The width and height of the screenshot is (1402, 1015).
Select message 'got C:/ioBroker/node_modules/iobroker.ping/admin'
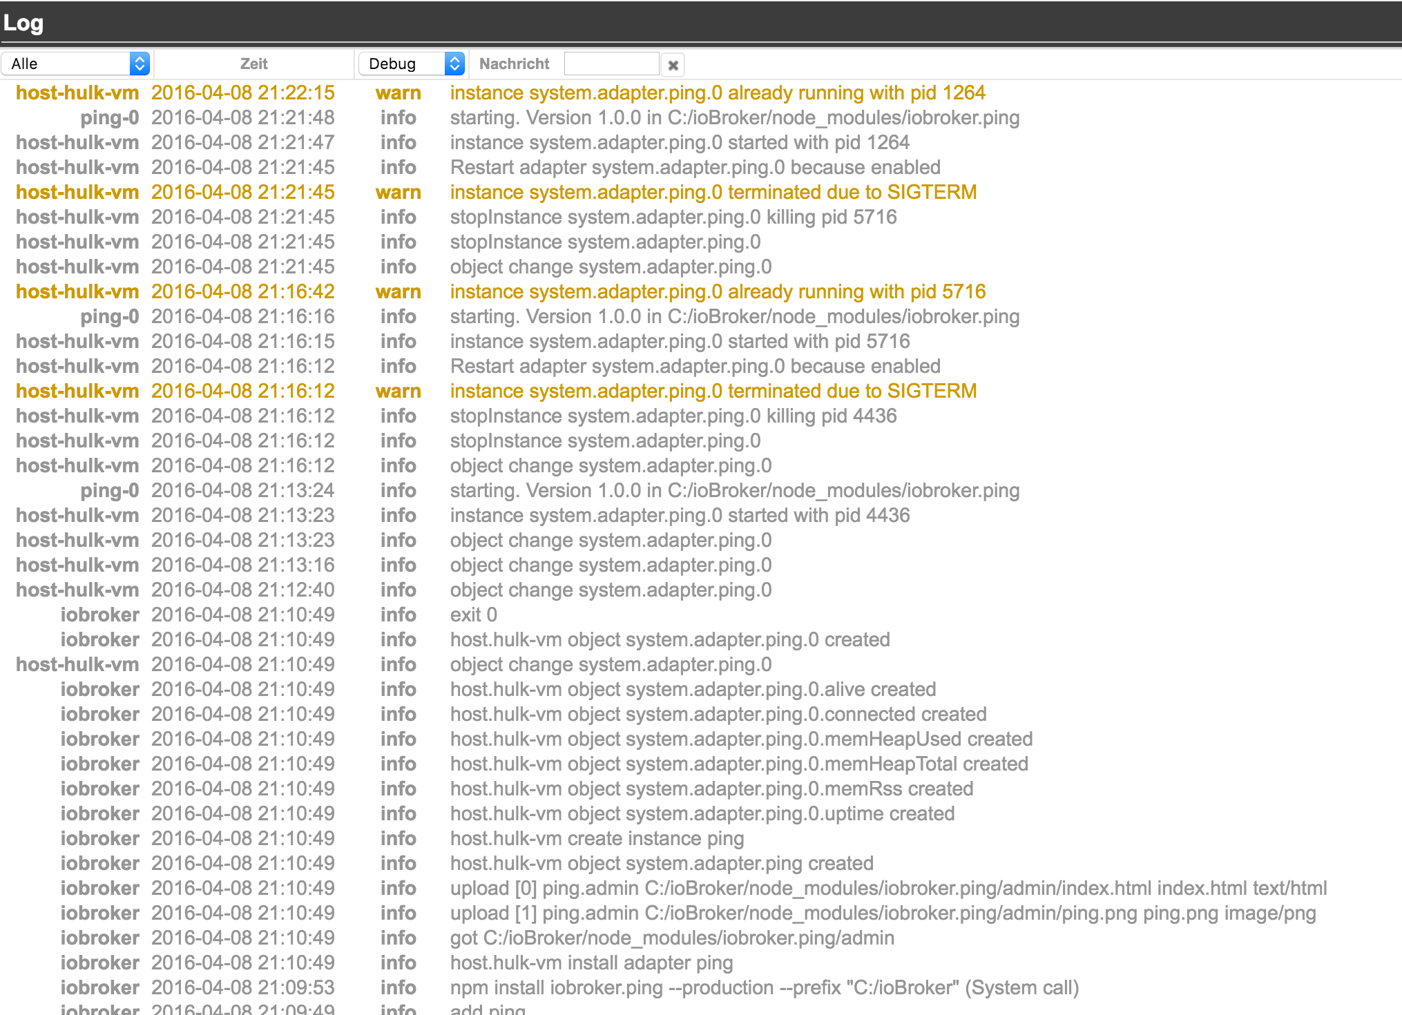click(x=672, y=938)
